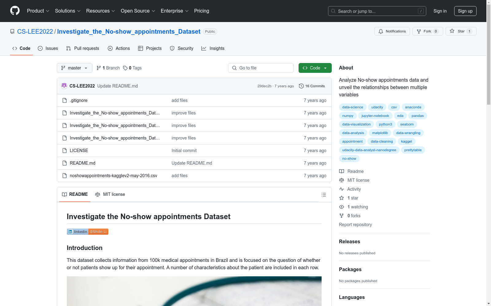
Task: Click the Search or jump to field
Action: coord(377,11)
